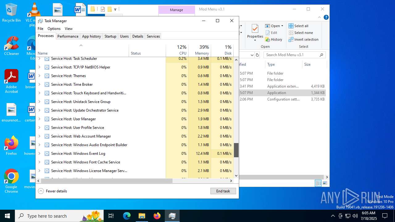Open the notification center icon
The height and width of the screenshot is (222, 395).
point(385,216)
